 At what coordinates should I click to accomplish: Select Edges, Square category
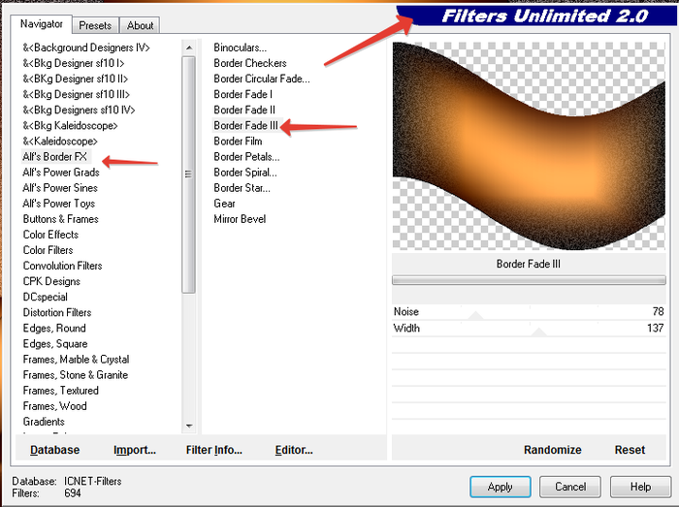point(55,343)
